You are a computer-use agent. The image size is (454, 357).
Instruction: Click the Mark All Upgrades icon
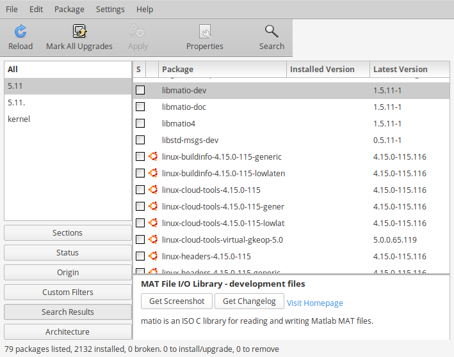click(x=79, y=31)
